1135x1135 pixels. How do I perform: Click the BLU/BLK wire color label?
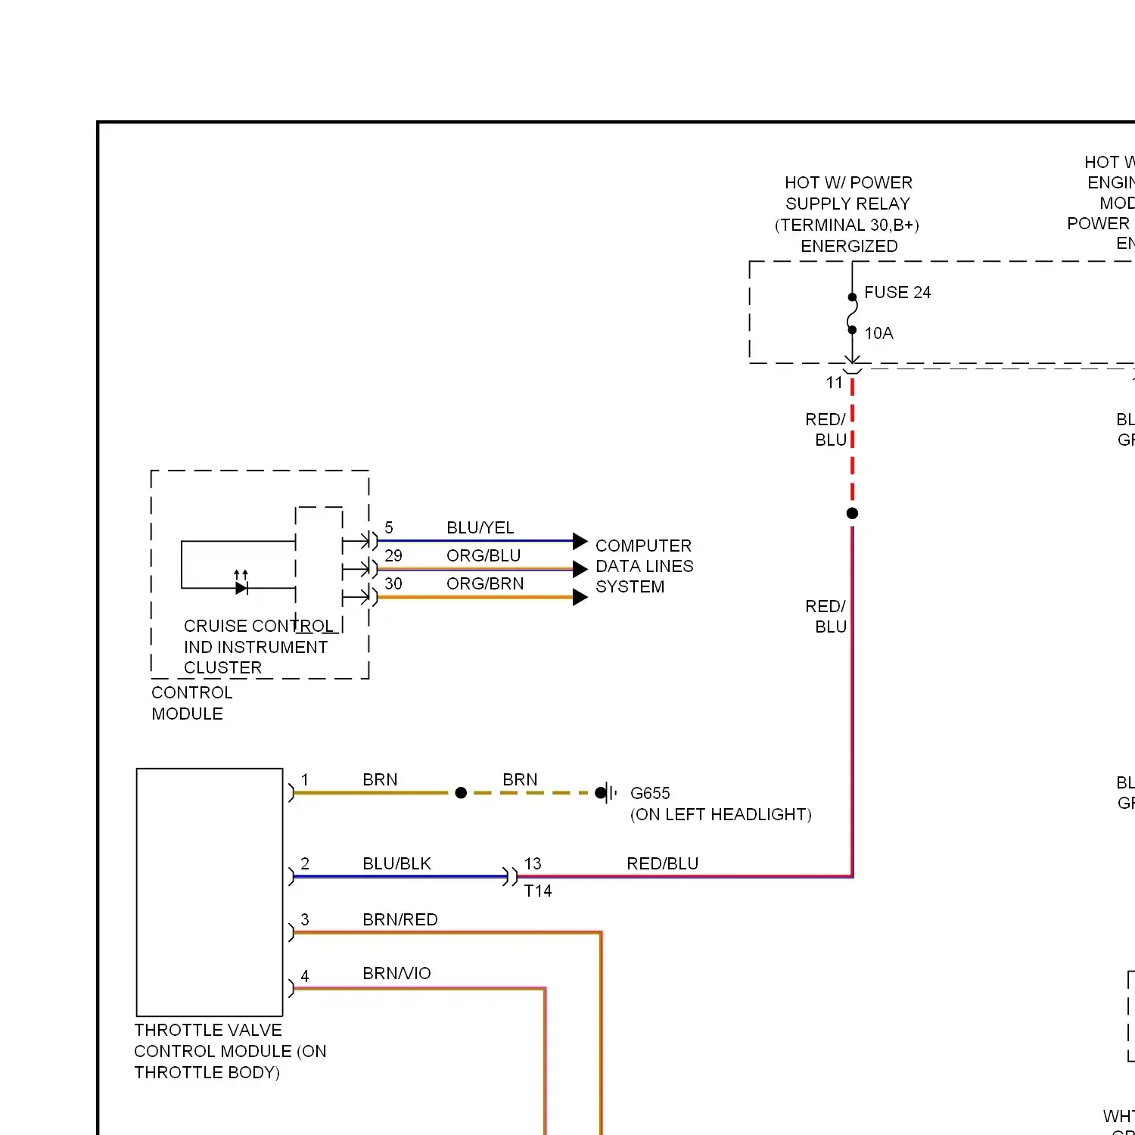[x=396, y=863]
